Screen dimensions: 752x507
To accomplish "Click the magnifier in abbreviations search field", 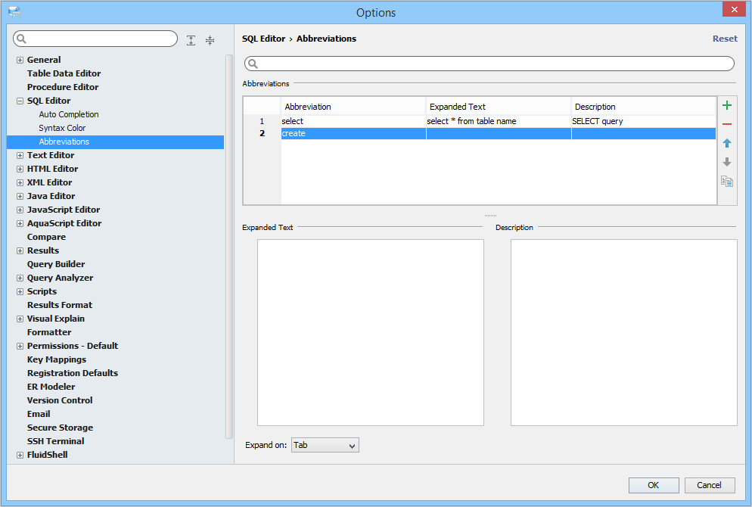I will pyautogui.click(x=253, y=64).
